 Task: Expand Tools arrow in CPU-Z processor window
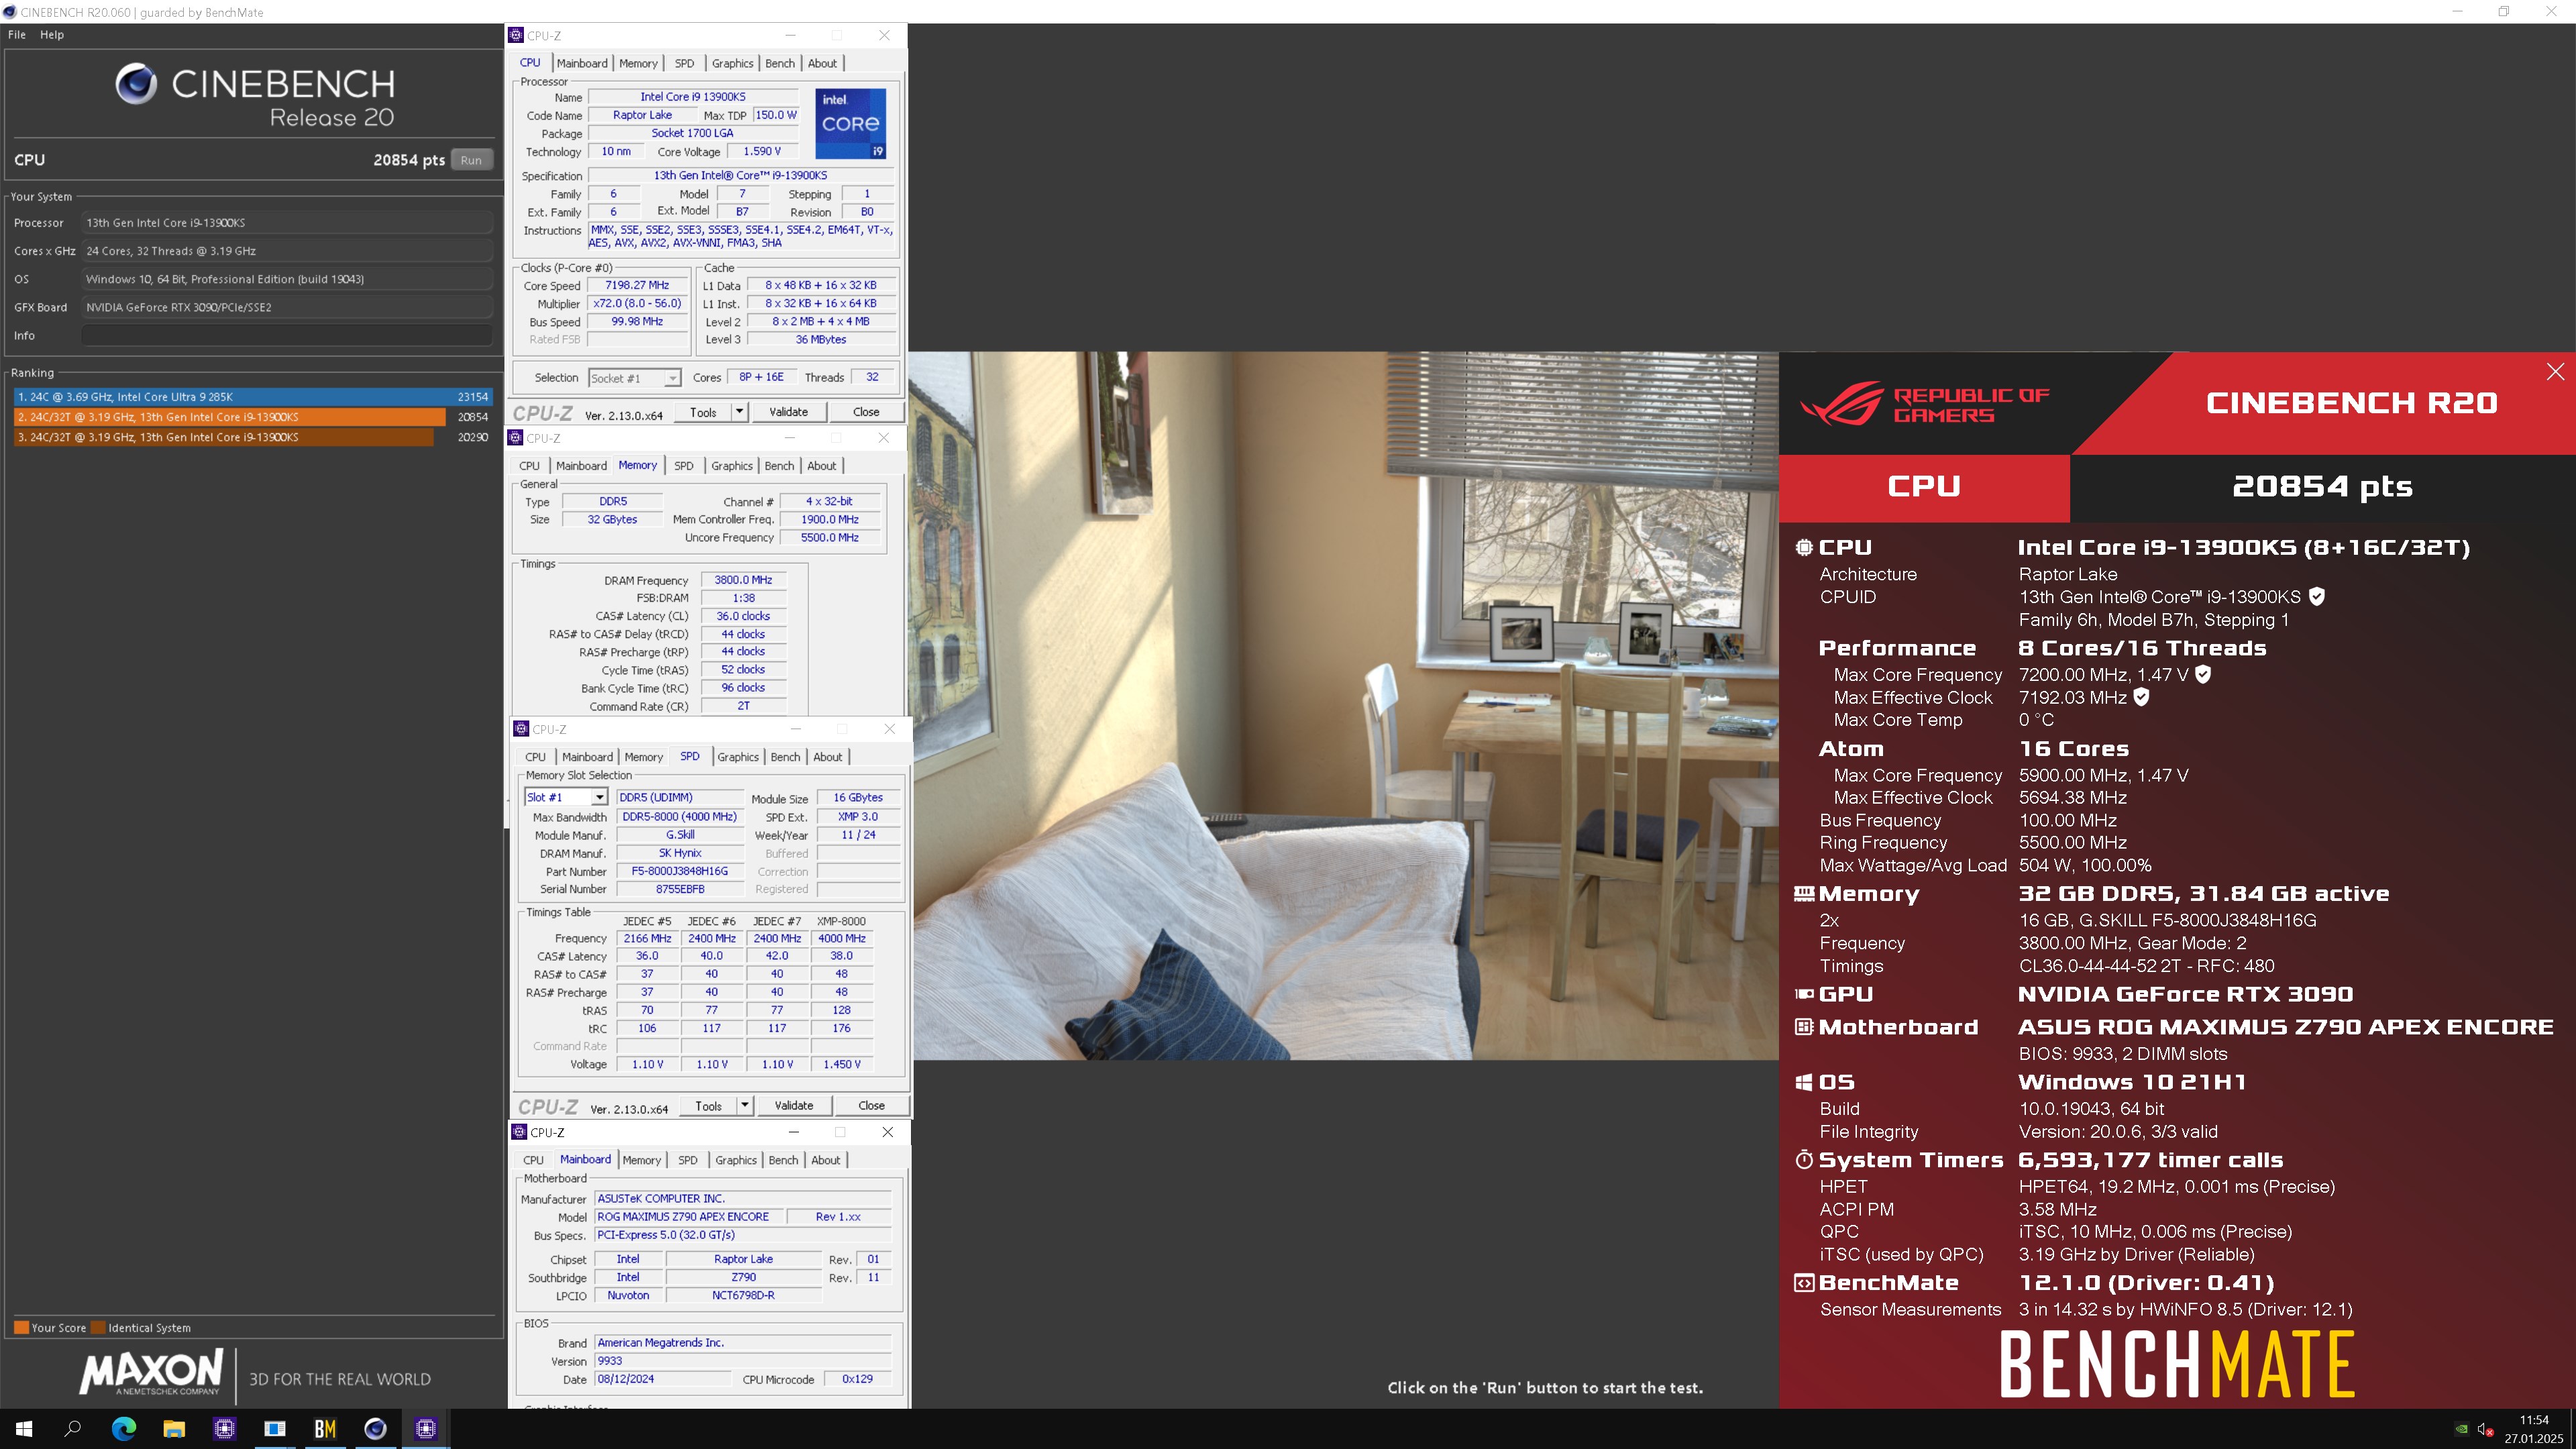coord(739,412)
